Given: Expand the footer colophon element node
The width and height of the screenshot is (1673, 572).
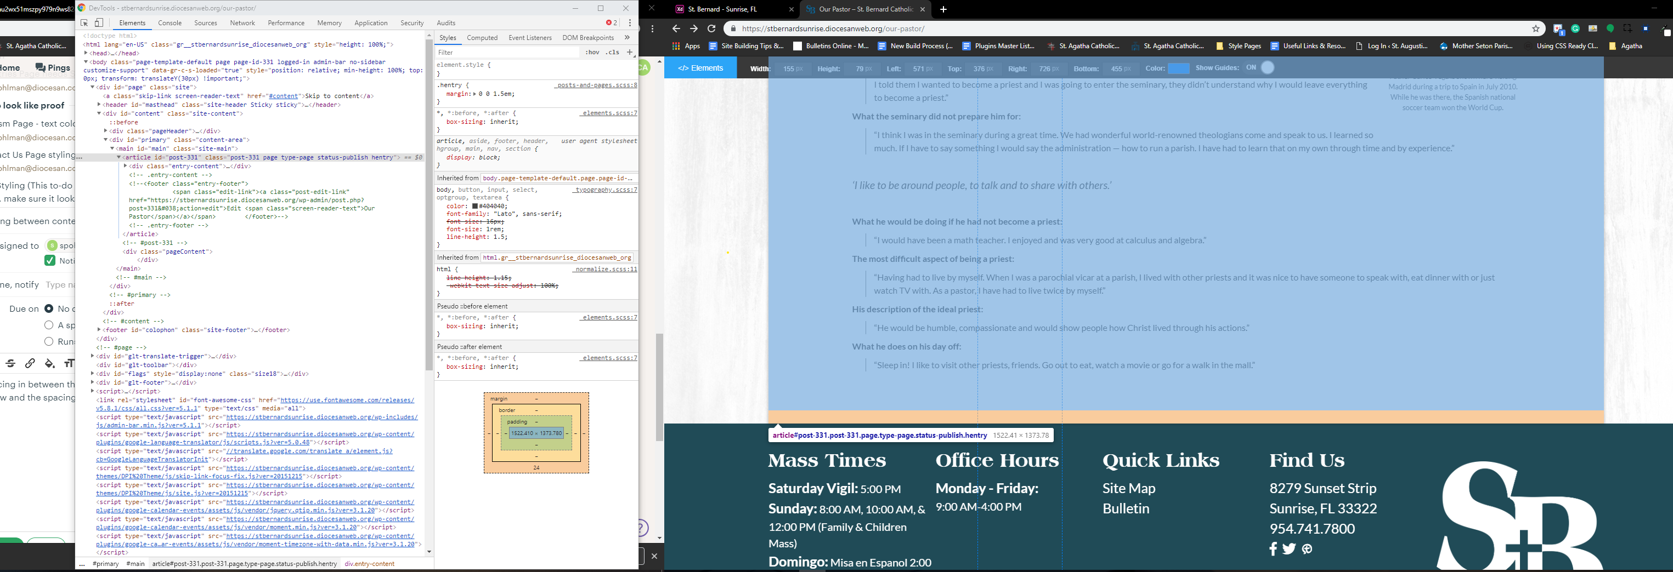Looking at the screenshot, I should pyautogui.click(x=99, y=330).
